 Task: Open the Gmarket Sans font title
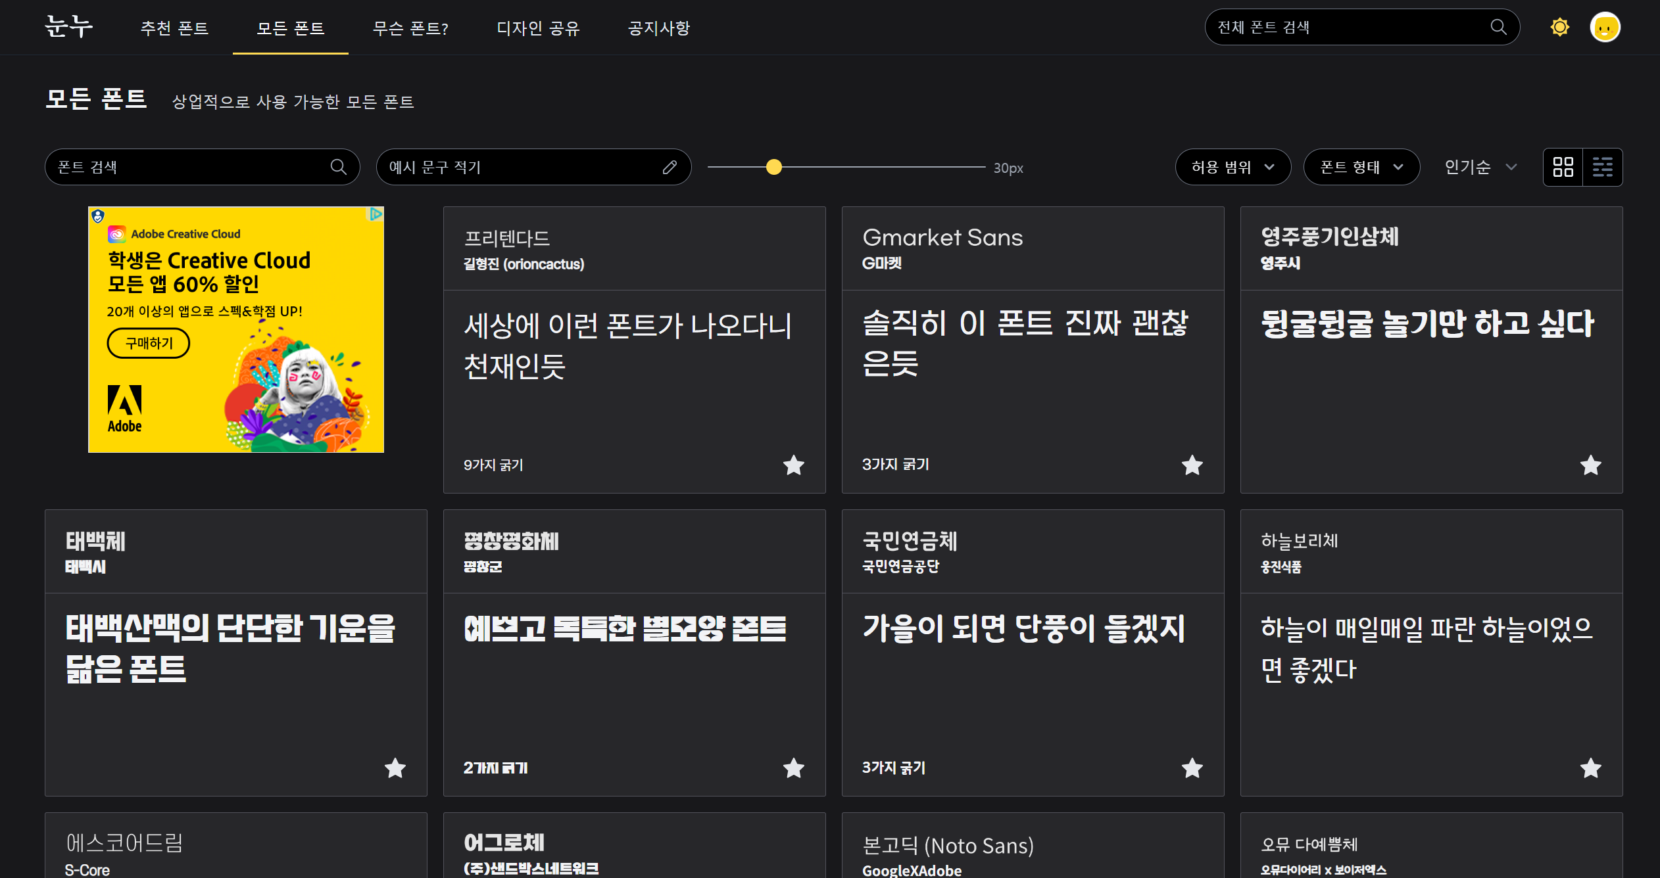coord(942,237)
